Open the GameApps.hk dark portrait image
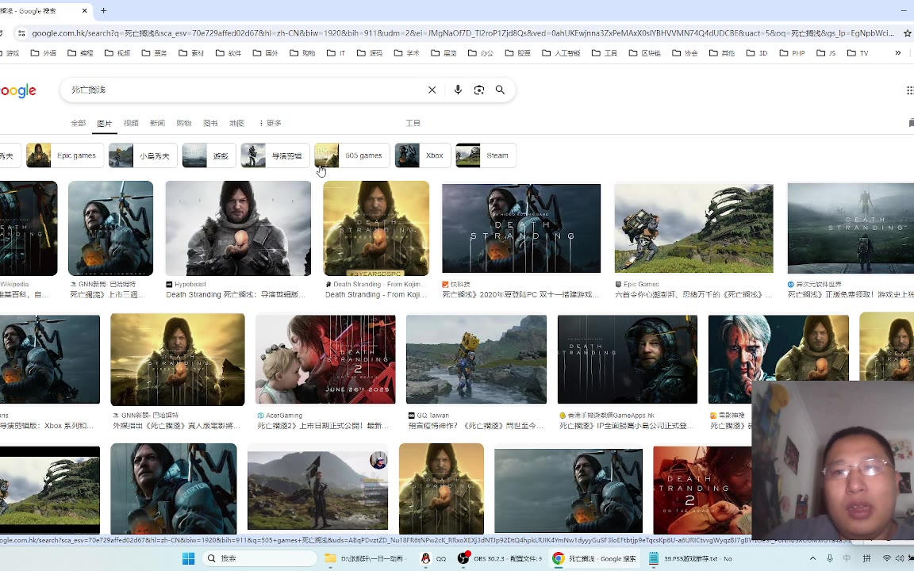The image size is (914, 571). click(x=628, y=359)
